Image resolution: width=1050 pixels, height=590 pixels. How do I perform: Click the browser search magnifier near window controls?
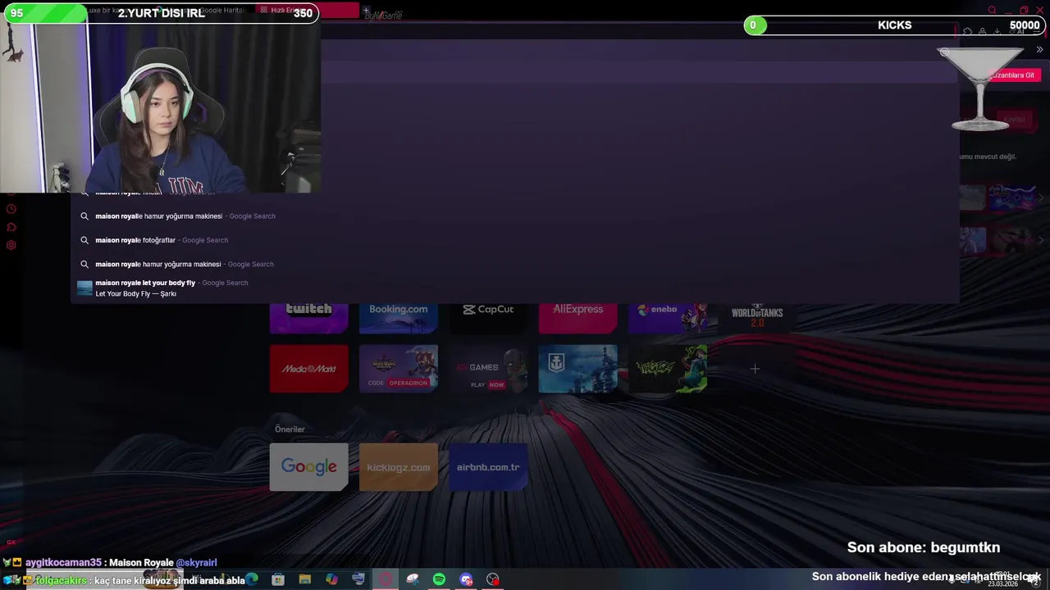coord(992,10)
